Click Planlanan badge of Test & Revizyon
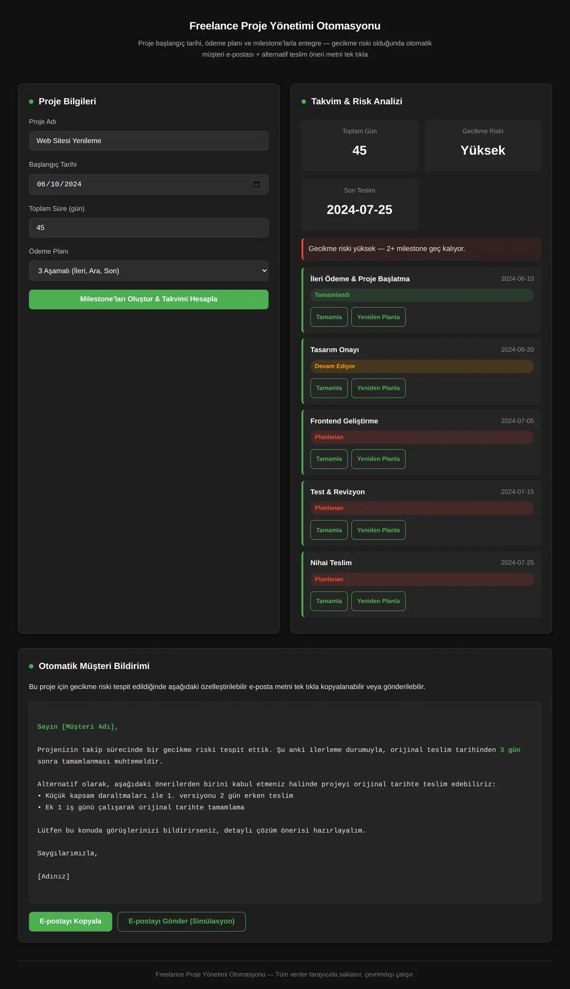This screenshot has height=989, width=570. click(422, 508)
